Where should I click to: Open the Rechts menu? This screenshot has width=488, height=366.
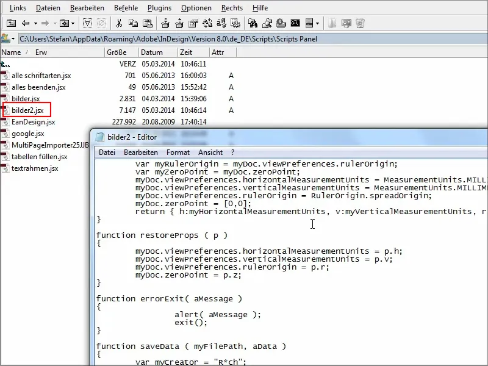(232, 8)
